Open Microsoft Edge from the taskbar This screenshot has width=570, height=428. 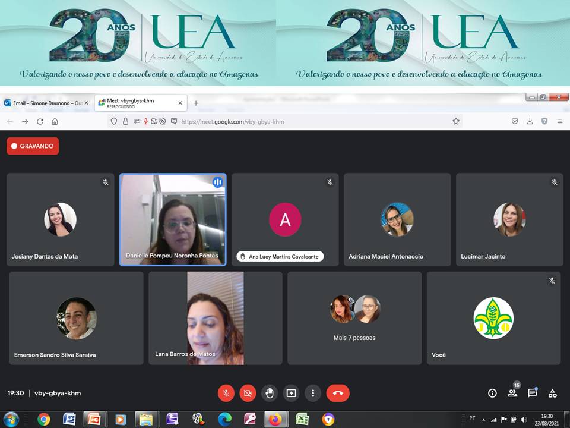tap(224, 419)
